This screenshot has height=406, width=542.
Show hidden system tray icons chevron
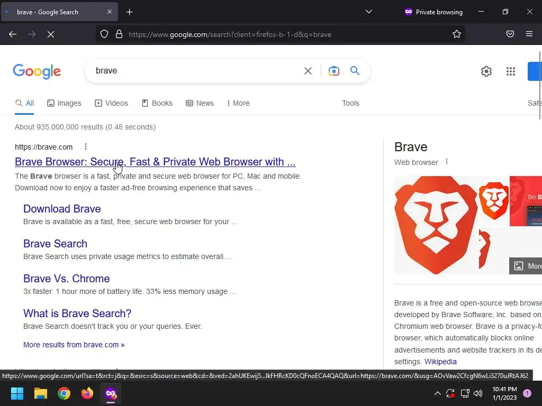point(437,393)
